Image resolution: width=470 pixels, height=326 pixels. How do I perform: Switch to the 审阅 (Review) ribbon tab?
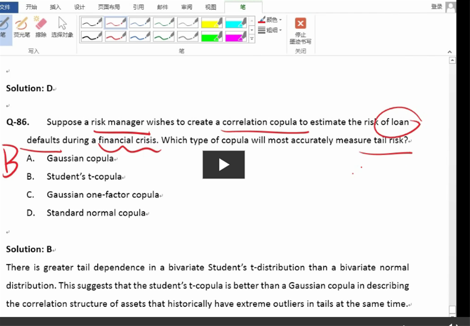[186, 7]
